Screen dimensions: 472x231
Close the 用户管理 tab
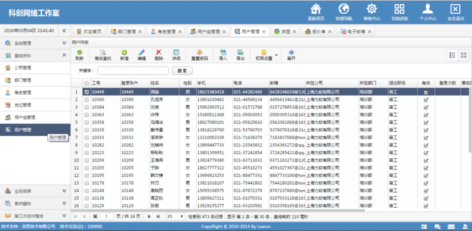tap(264, 31)
